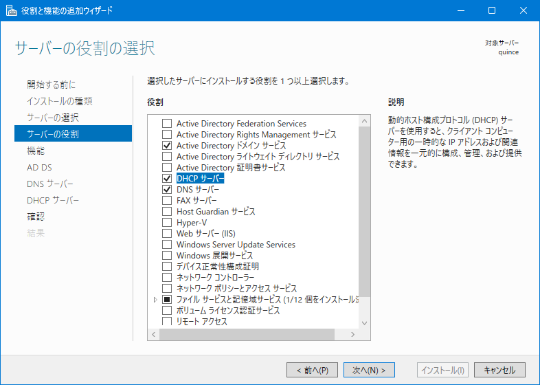Viewport: 540px width, 385px height.
Task: Open 確認 step in sidebar
Action: pyautogui.click(x=36, y=217)
